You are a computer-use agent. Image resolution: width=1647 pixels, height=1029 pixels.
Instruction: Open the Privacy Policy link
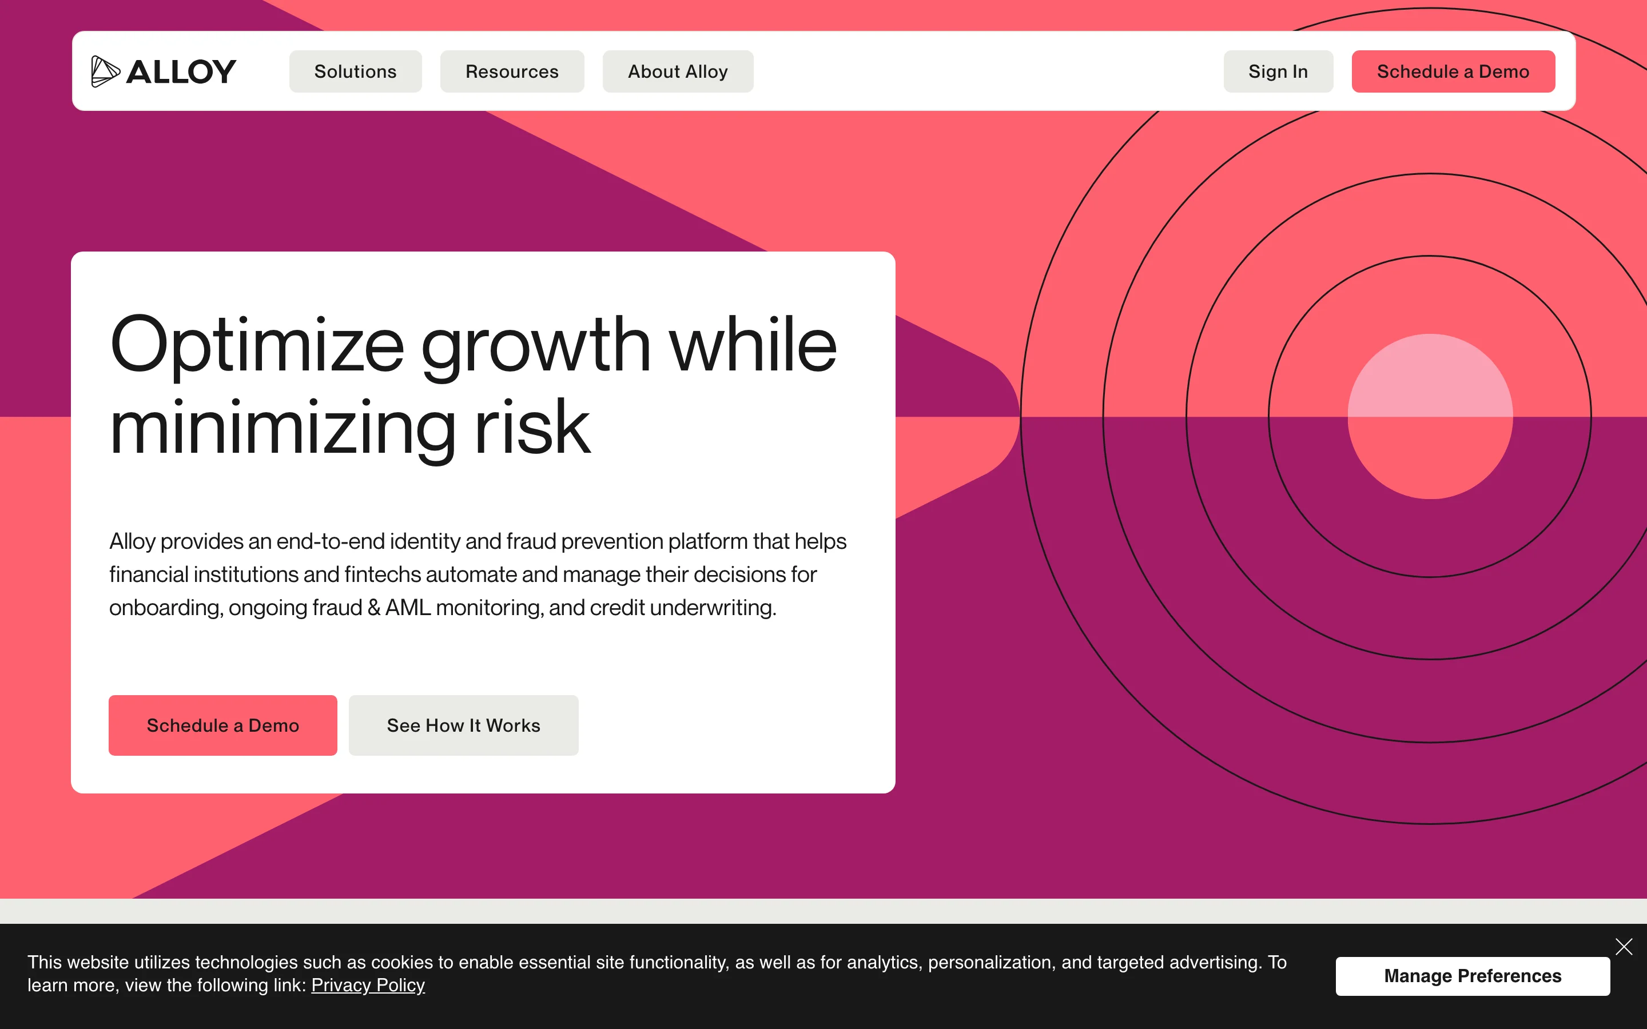pyautogui.click(x=368, y=986)
